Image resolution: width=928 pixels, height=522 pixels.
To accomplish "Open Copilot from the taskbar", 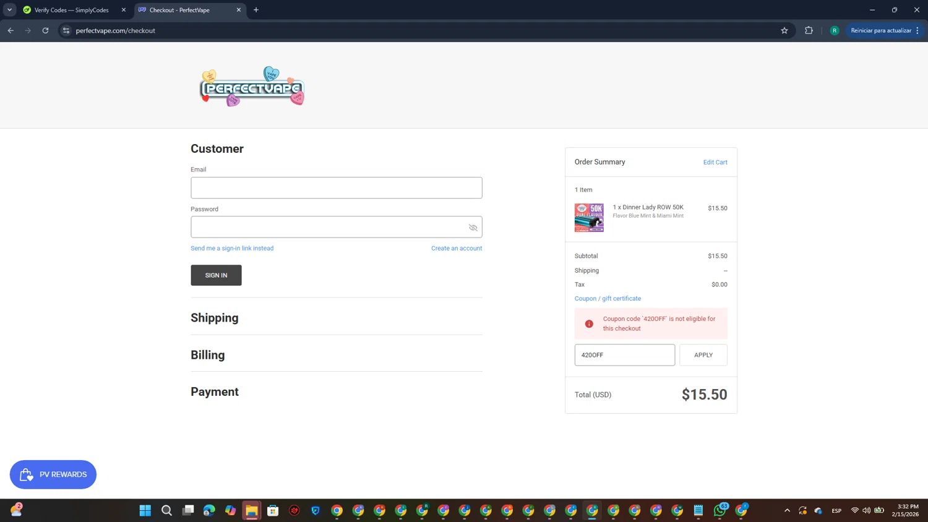I will [230, 510].
